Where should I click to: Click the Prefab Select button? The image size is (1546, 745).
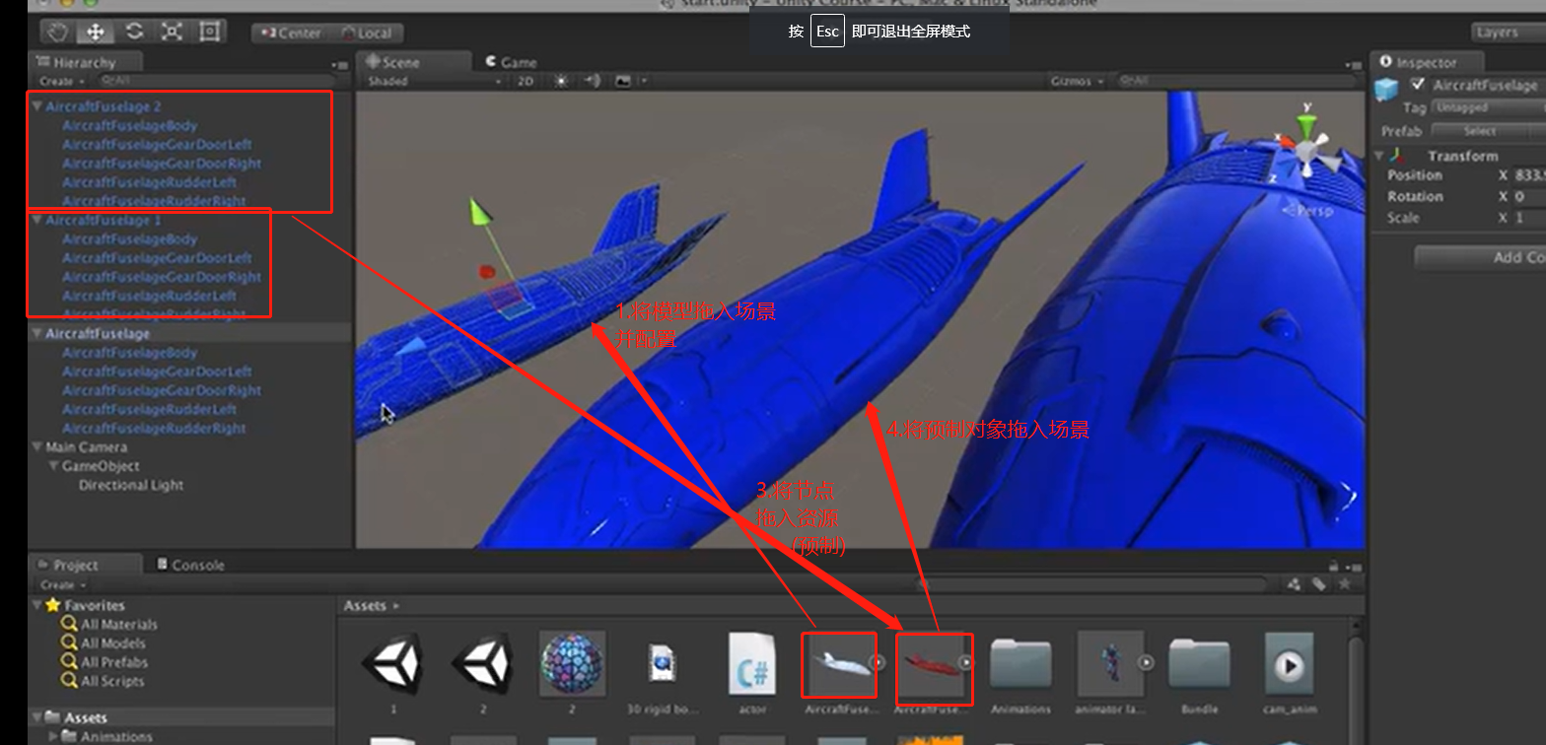point(1479,131)
